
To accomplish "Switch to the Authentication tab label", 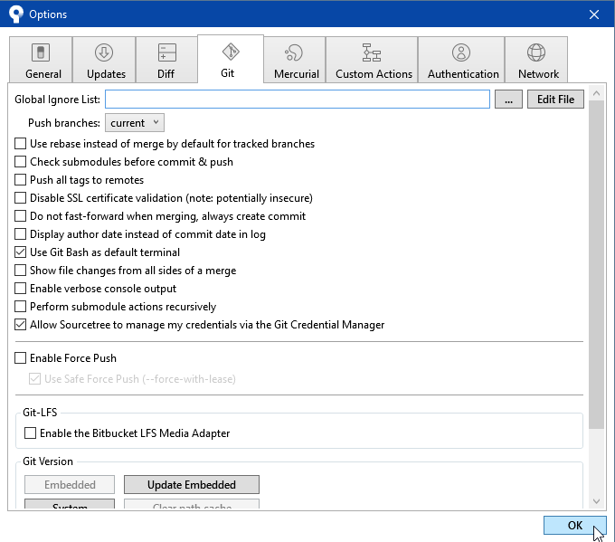I will (463, 74).
